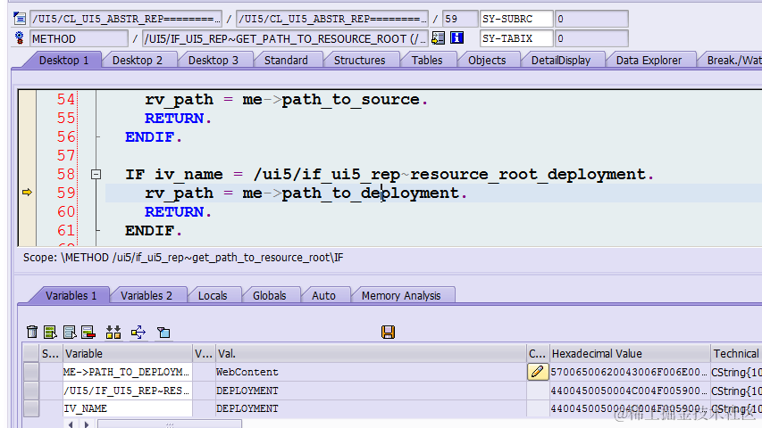Image resolution: width=762 pixels, height=428 pixels.
Task: Open the DetailDisplay tab
Action: [x=561, y=60]
